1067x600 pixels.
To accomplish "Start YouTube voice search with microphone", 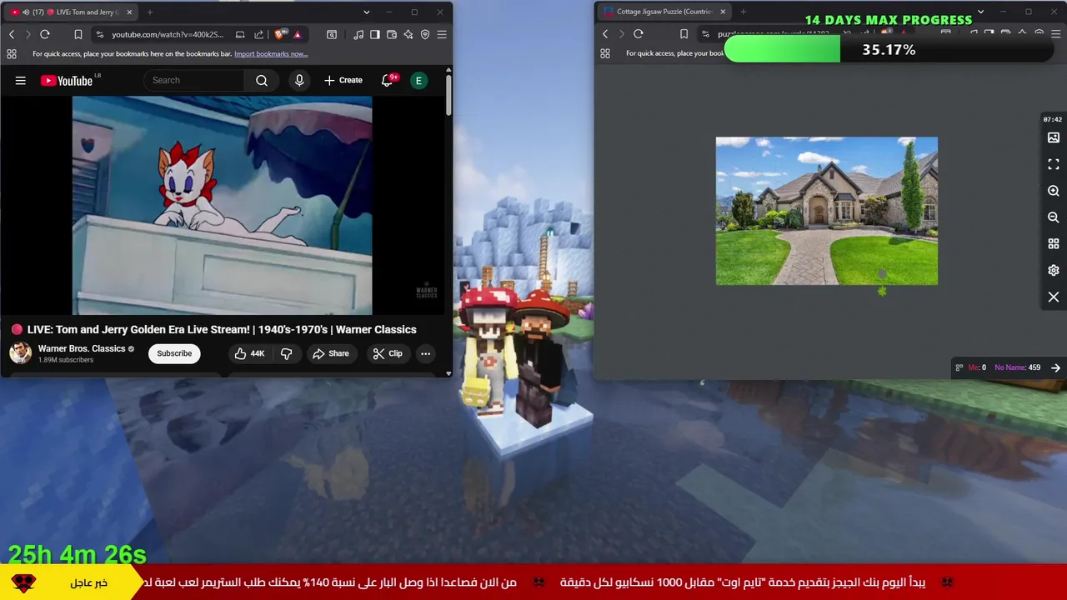I will (x=299, y=80).
